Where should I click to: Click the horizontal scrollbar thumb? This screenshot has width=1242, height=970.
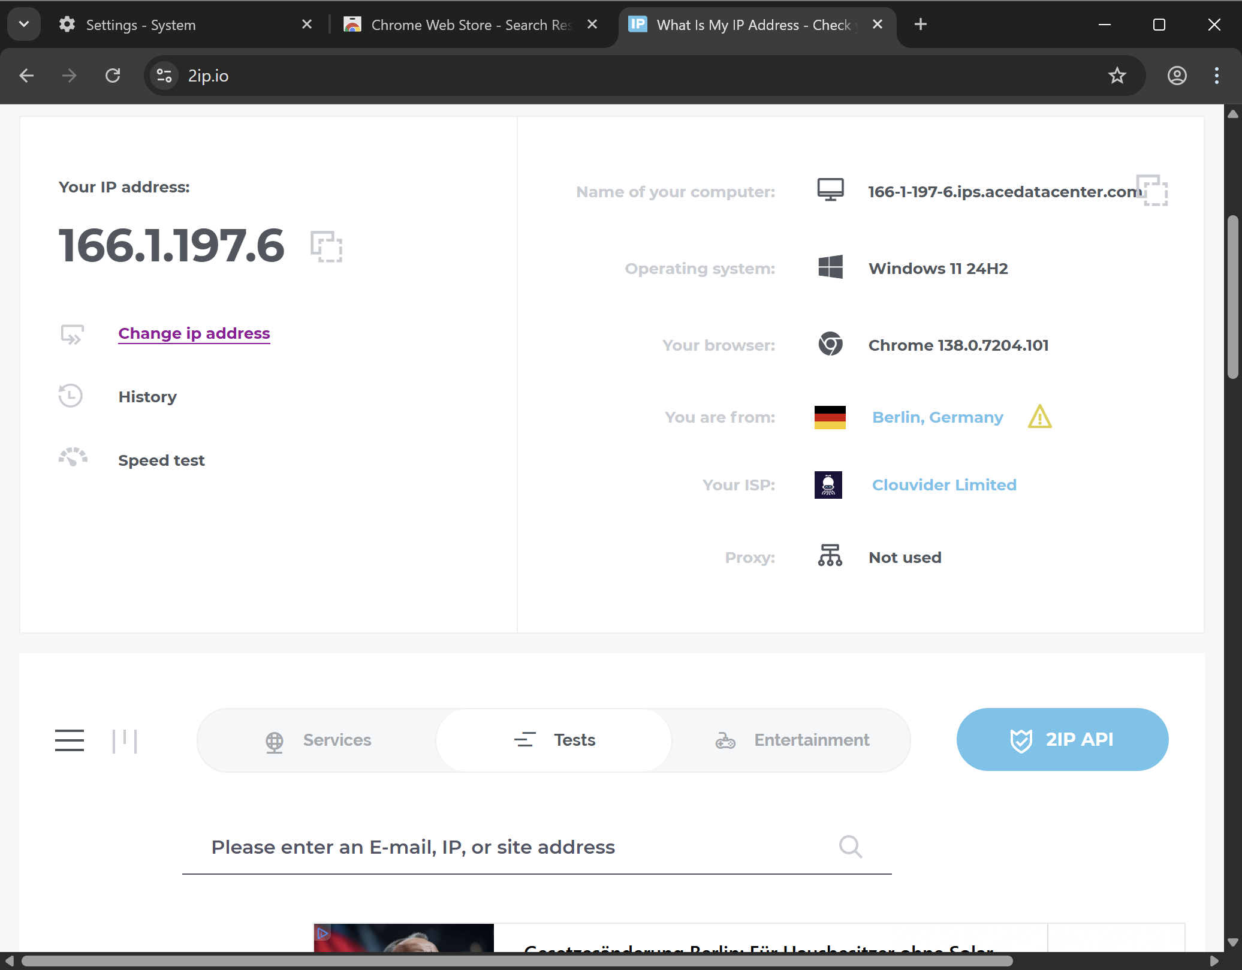[517, 961]
